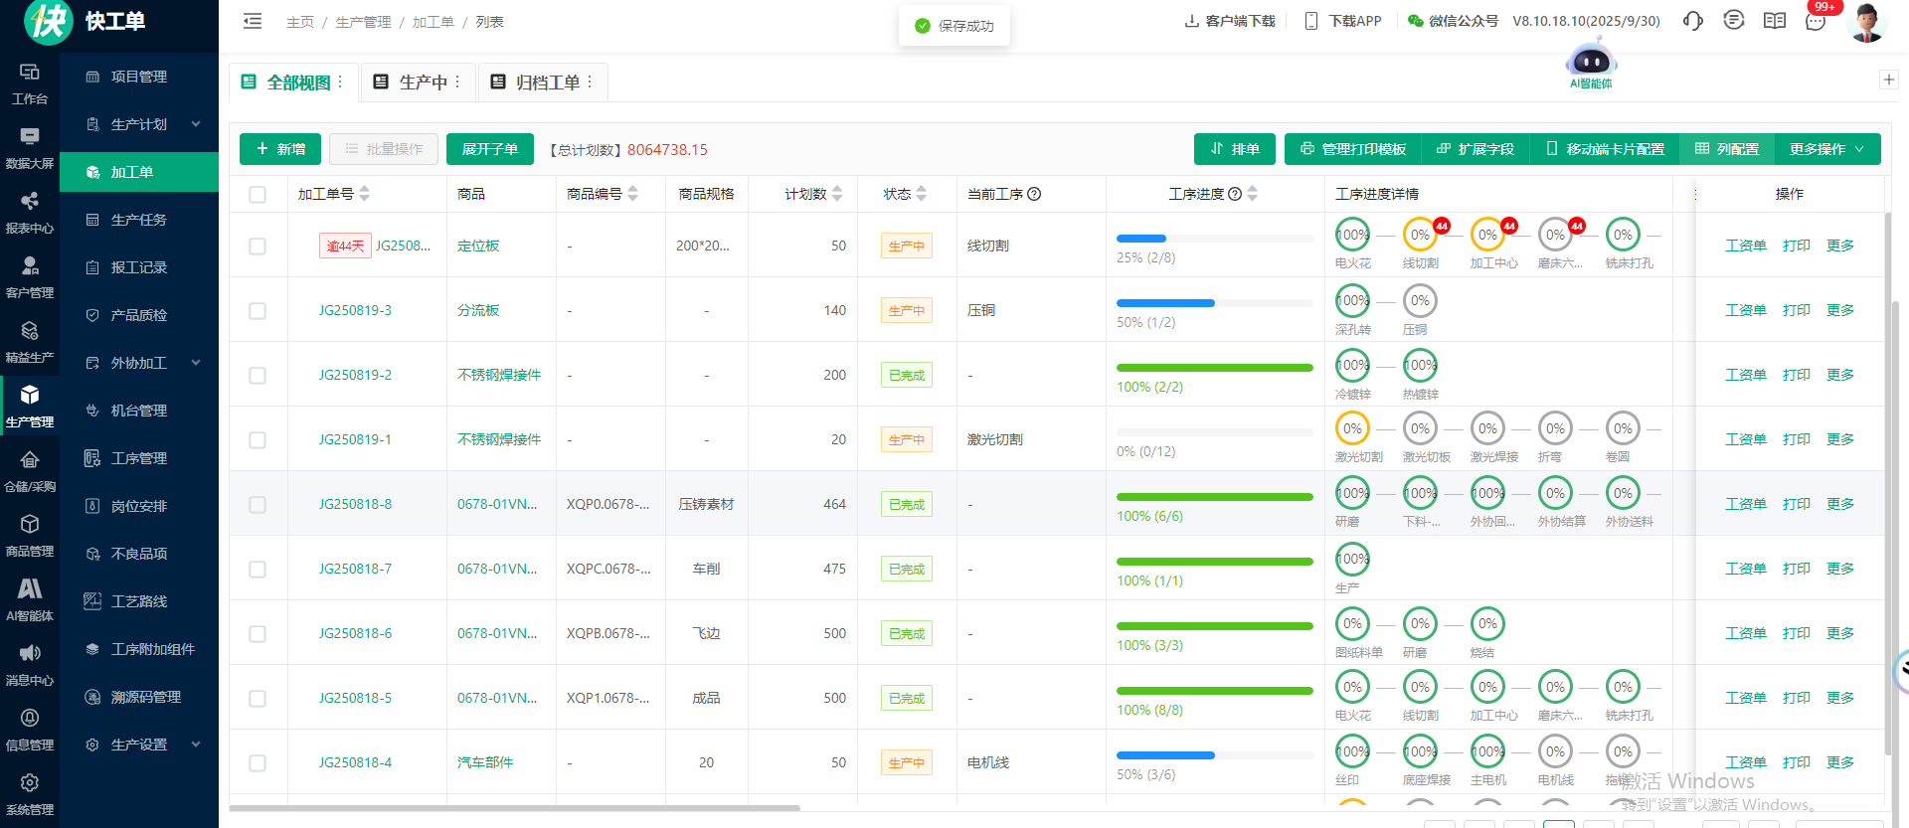Select the checkbox for JG250818-8 row
This screenshot has width=1909, height=828.
258,505
